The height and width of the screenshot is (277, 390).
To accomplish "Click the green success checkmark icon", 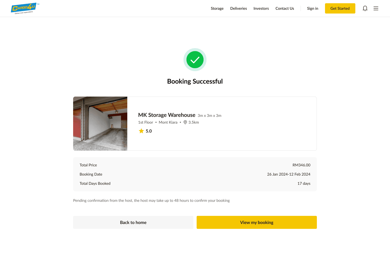I will (x=195, y=60).
